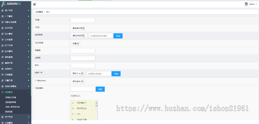Expand 版本管理 with its plus sign
The image size is (259, 124).
(28, 34)
